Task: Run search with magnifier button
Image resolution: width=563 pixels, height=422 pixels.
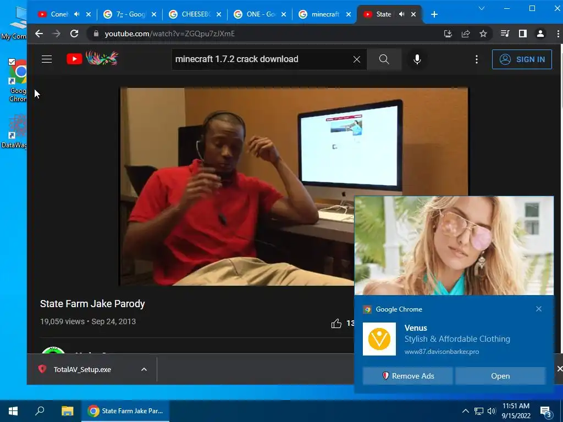Action: (x=384, y=59)
